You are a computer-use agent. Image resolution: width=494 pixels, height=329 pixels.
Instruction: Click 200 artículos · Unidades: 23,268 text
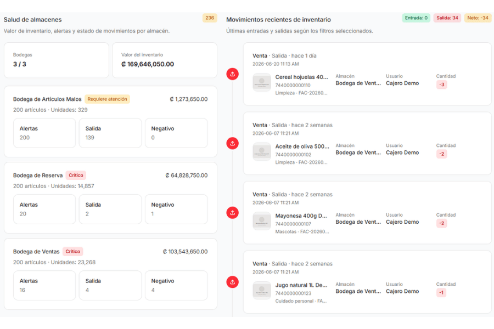pyautogui.click(x=54, y=262)
